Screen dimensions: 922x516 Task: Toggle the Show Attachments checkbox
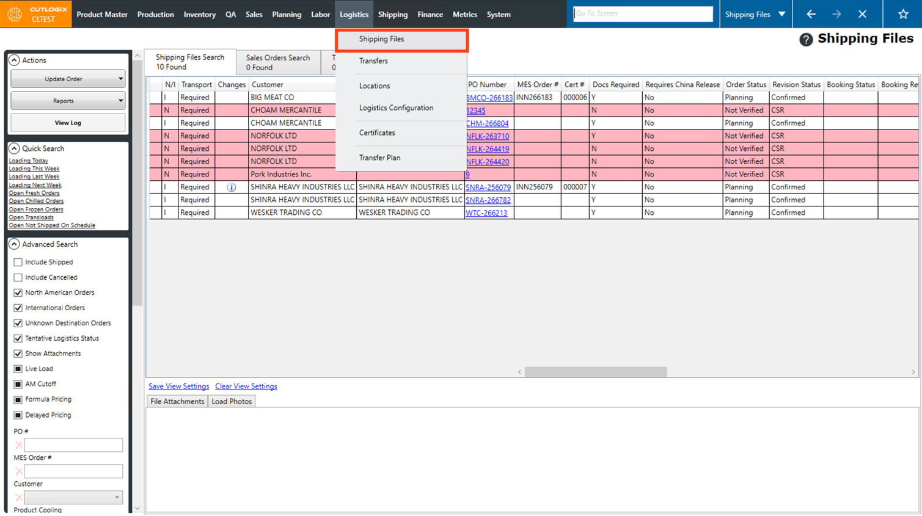(18, 354)
